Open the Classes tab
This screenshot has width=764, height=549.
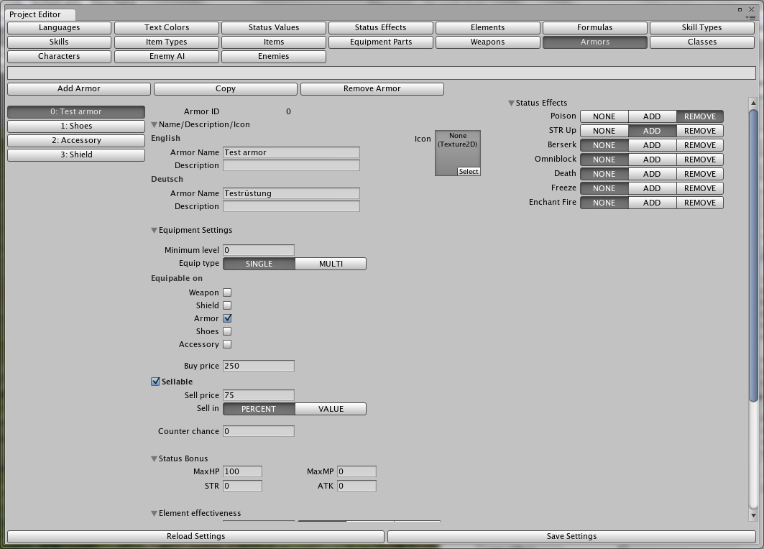point(702,42)
